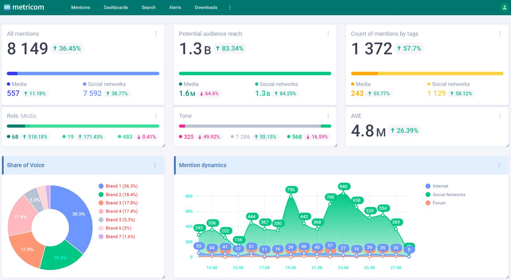Viewport: 511px width, 280px height.
Task: Open Potential audience reach widget options menu
Action: point(328,34)
